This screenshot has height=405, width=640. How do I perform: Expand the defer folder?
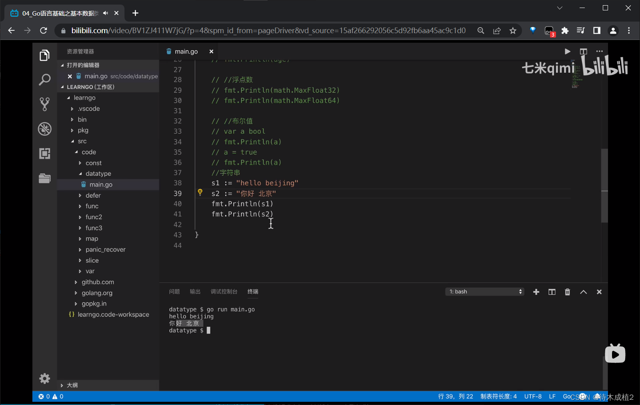click(x=80, y=195)
